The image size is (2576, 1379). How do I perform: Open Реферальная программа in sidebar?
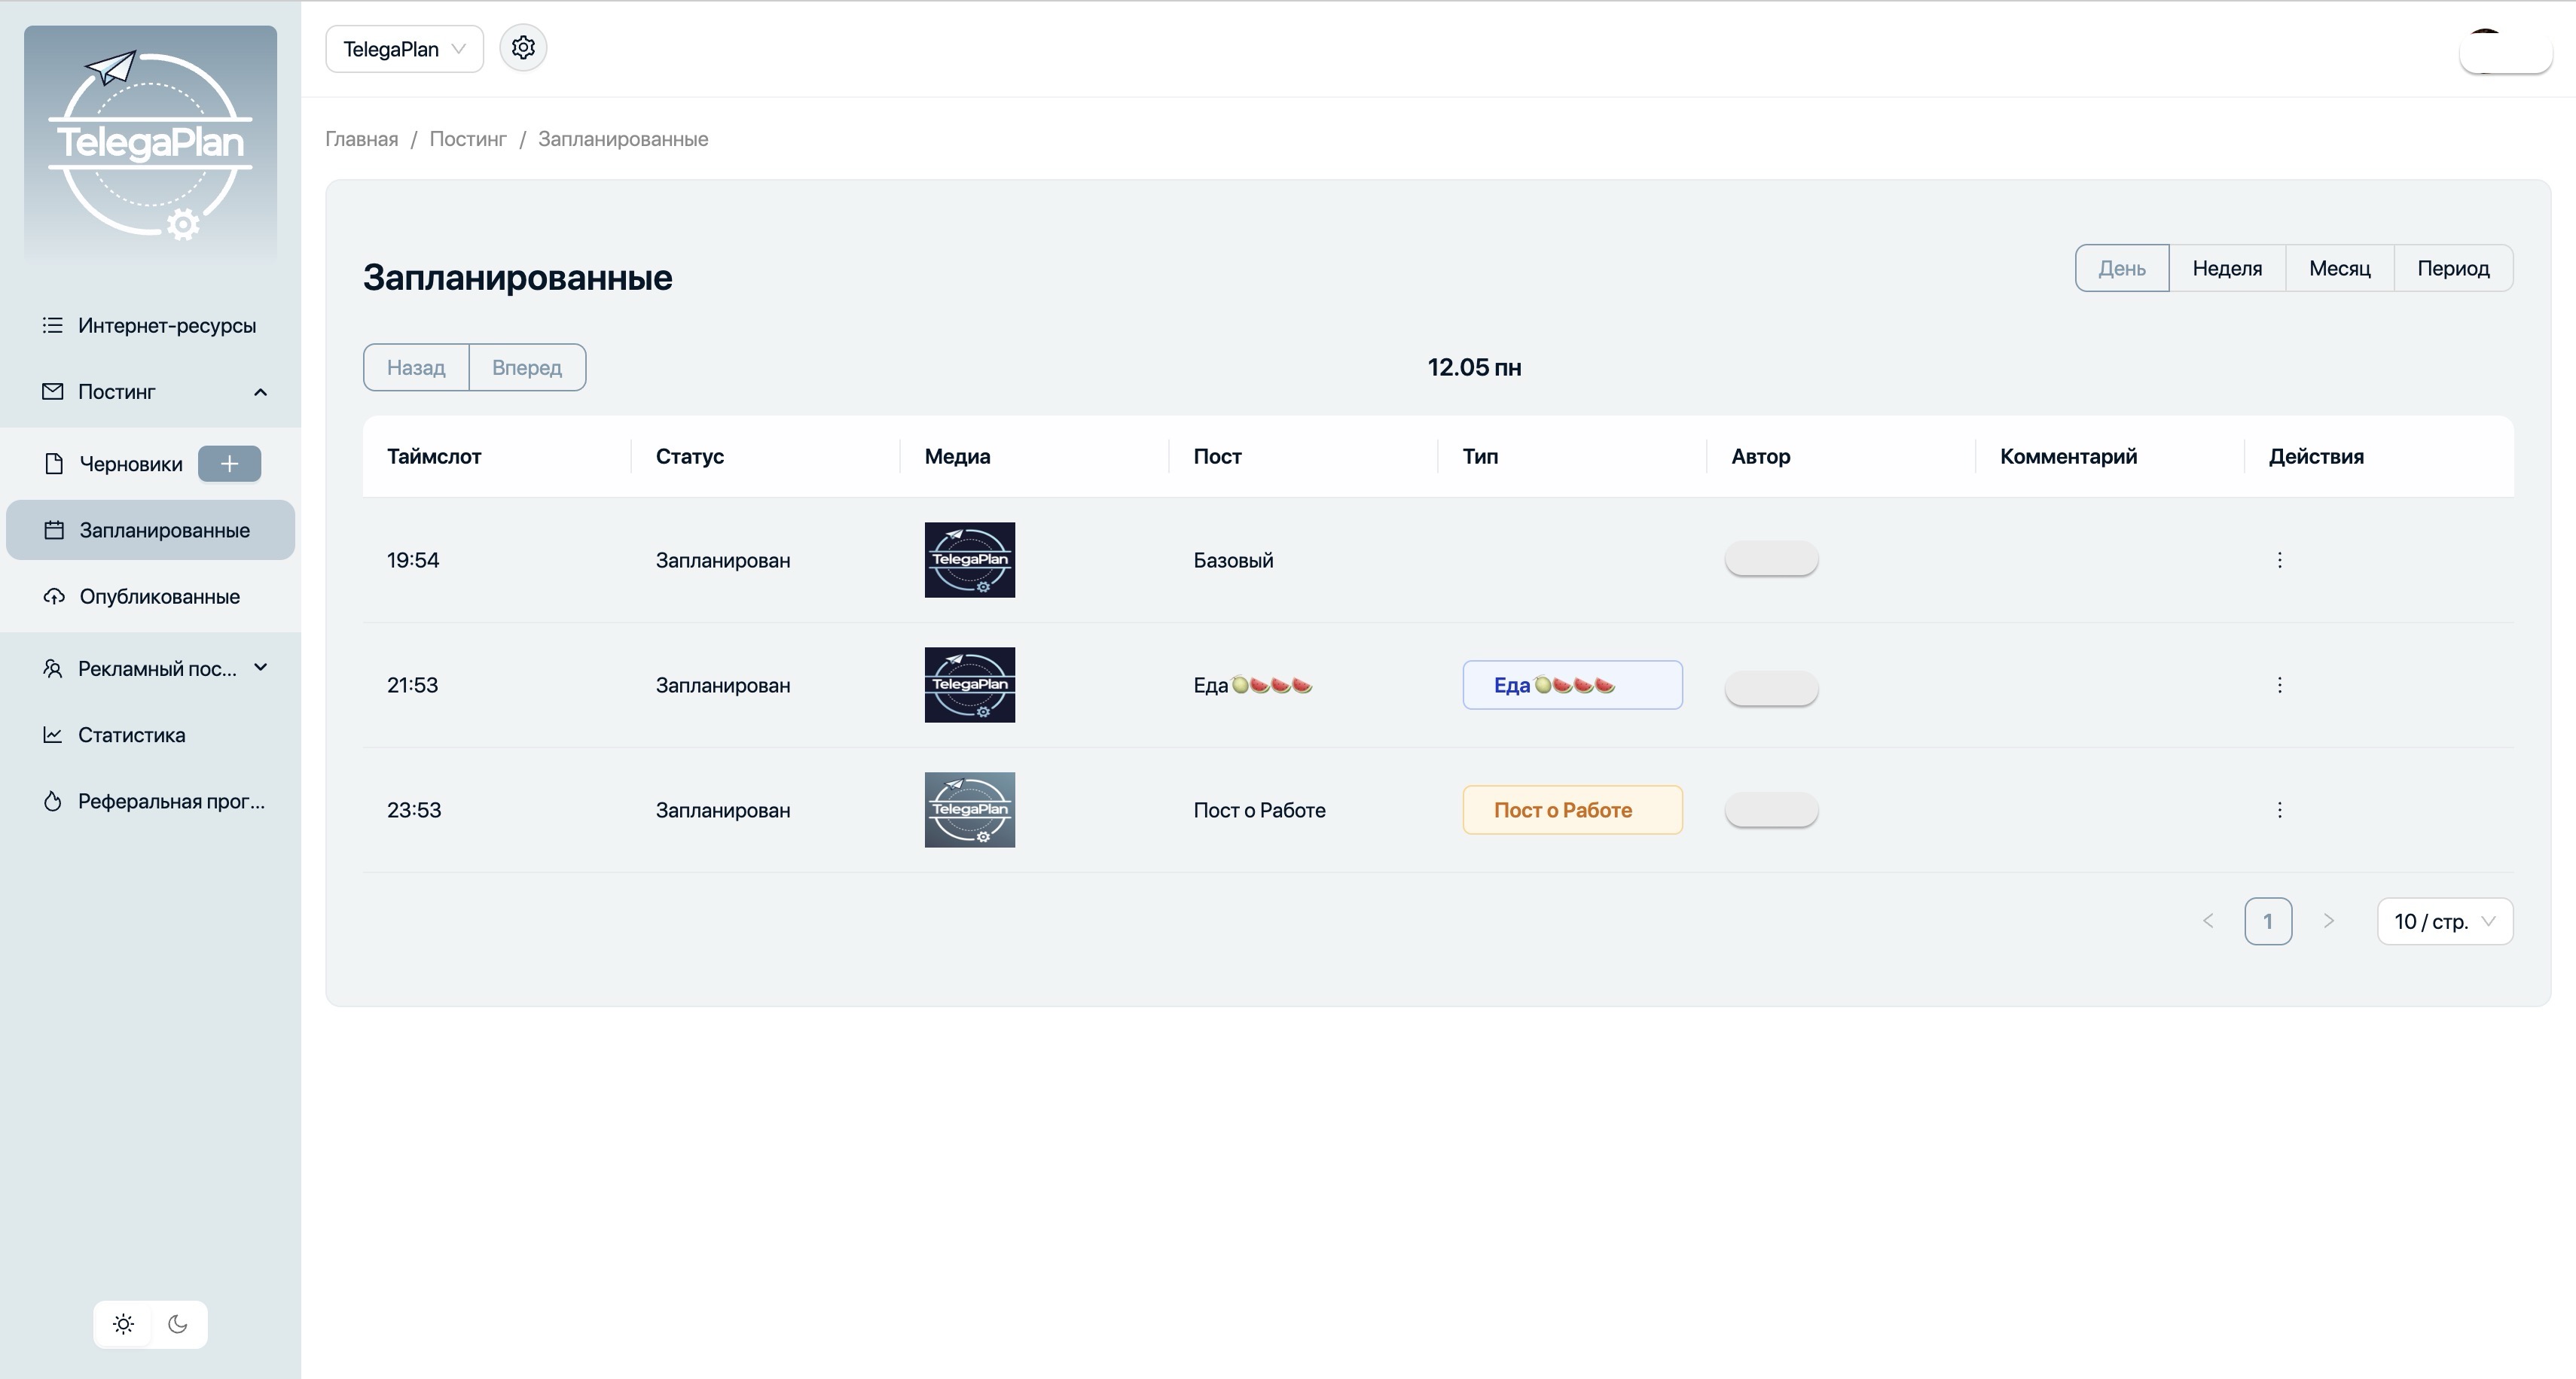tap(150, 802)
